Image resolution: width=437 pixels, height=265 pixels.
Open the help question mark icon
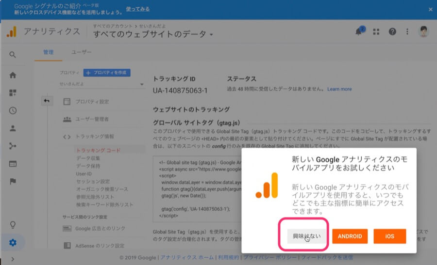(392, 31)
